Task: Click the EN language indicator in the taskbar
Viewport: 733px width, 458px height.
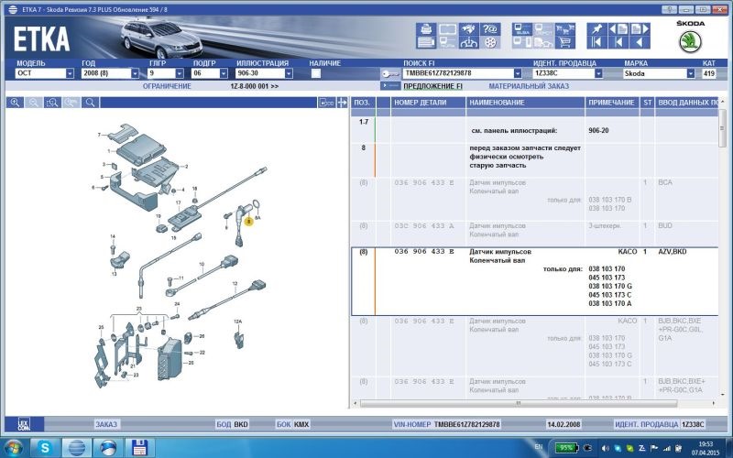Action: [x=539, y=447]
